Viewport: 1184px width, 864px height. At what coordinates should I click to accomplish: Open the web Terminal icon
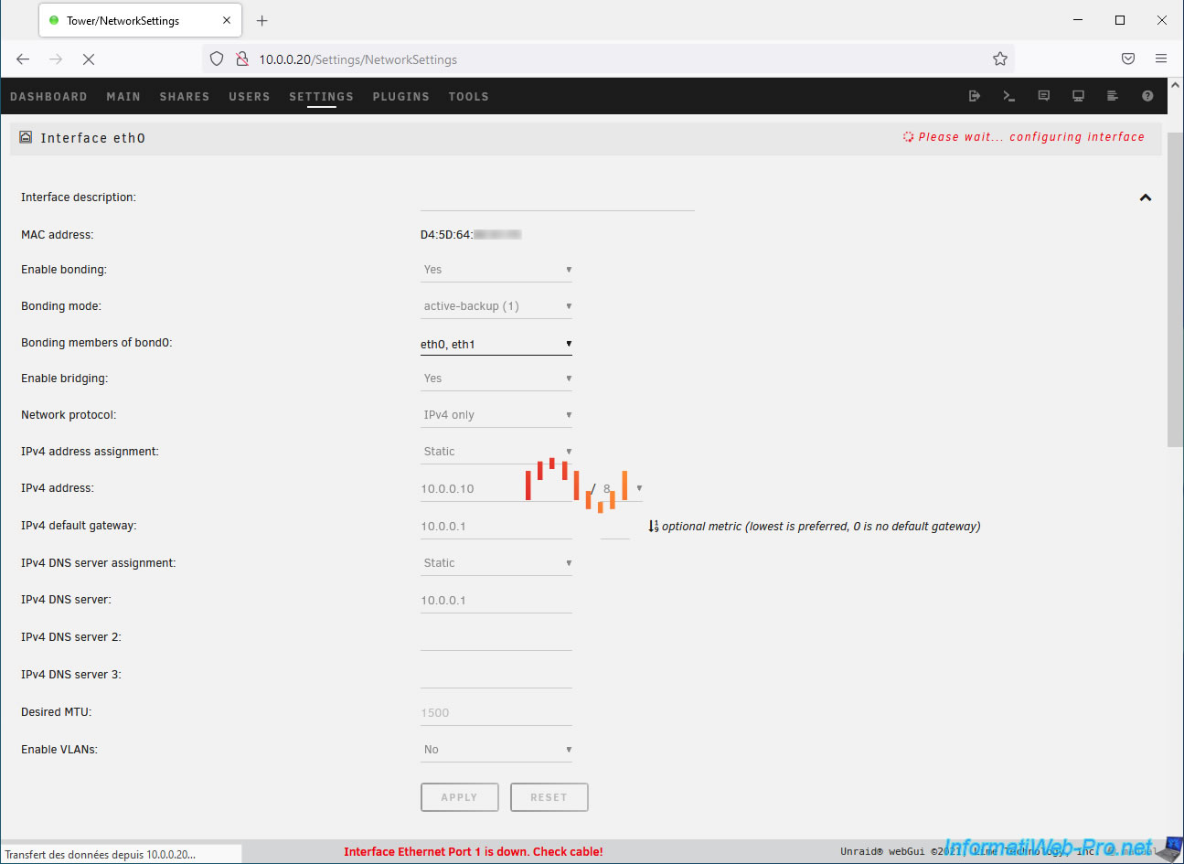coord(1009,96)
